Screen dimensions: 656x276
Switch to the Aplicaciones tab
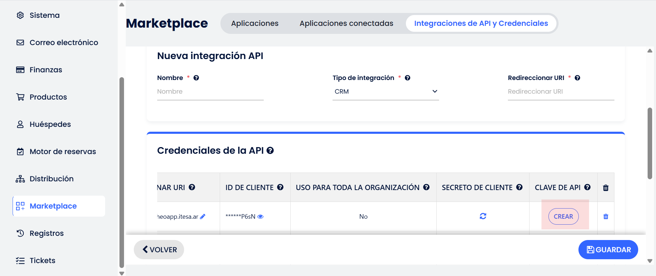pyautogui.click(x=255, y=23)
